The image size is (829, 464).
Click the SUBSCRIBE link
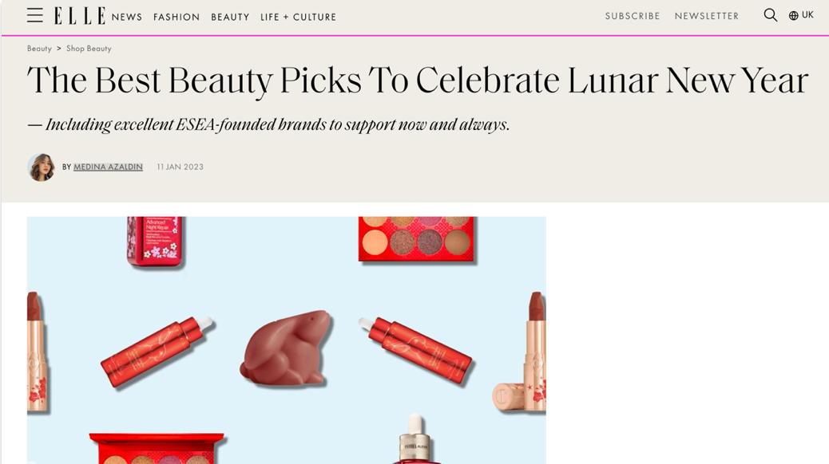pyautogui.click(x=632, y=16)
